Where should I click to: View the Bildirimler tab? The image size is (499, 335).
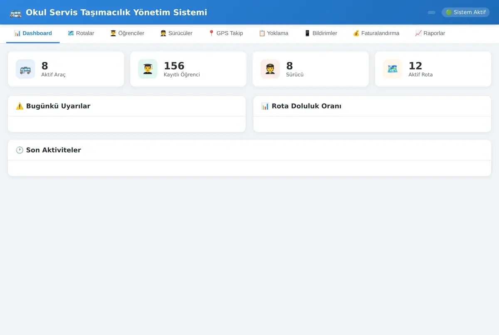pyautogui.click(x=321, y=33)
